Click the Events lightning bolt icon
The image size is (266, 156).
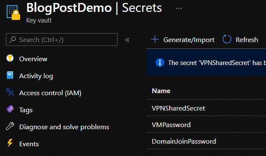pyautogui.click(x=10, y=143)
